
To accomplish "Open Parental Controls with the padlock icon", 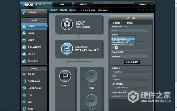I will 34,47.
